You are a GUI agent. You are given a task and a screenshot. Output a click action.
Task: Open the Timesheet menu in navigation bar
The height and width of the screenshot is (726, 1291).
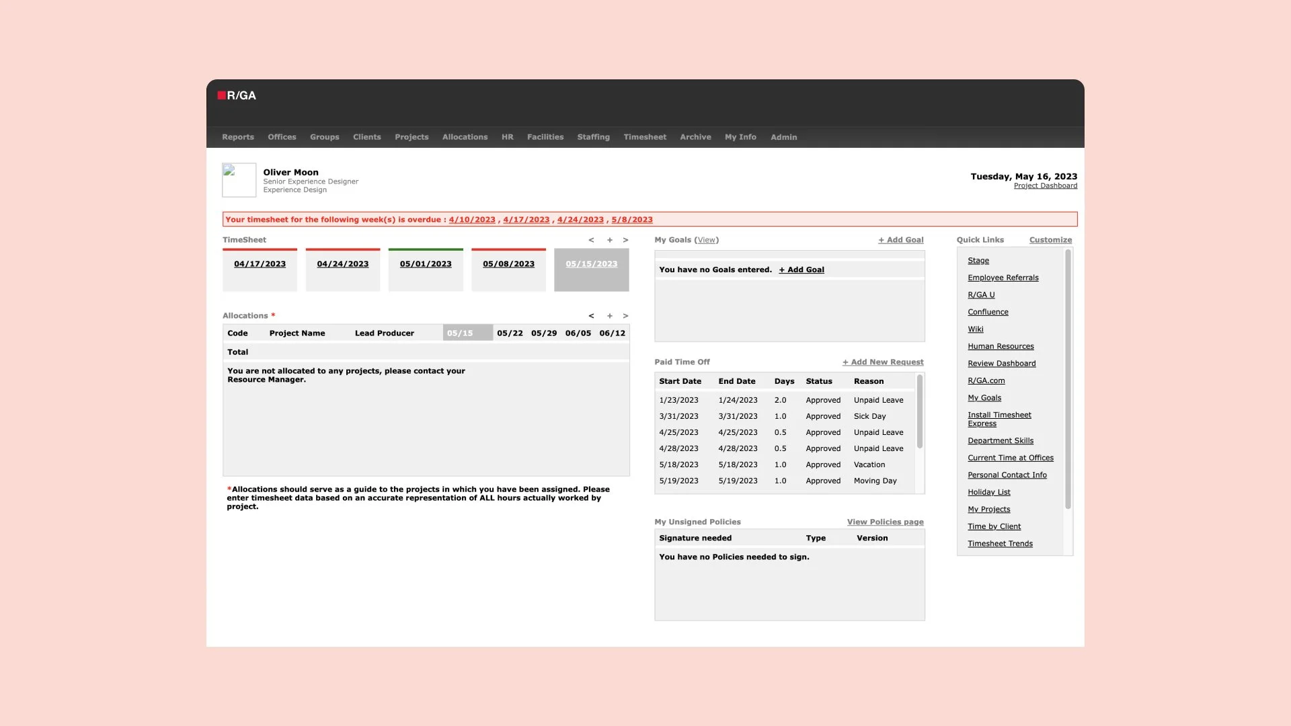(x=644, y=137)
